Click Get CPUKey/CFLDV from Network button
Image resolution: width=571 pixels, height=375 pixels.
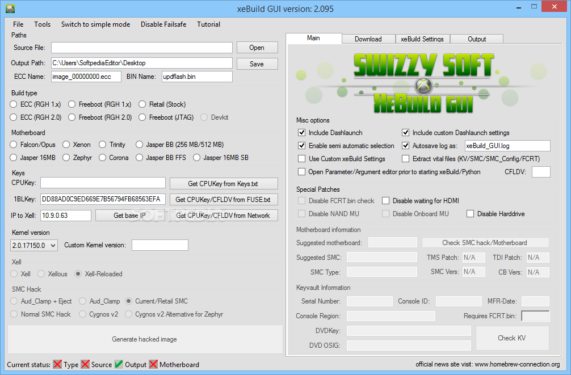223,216
